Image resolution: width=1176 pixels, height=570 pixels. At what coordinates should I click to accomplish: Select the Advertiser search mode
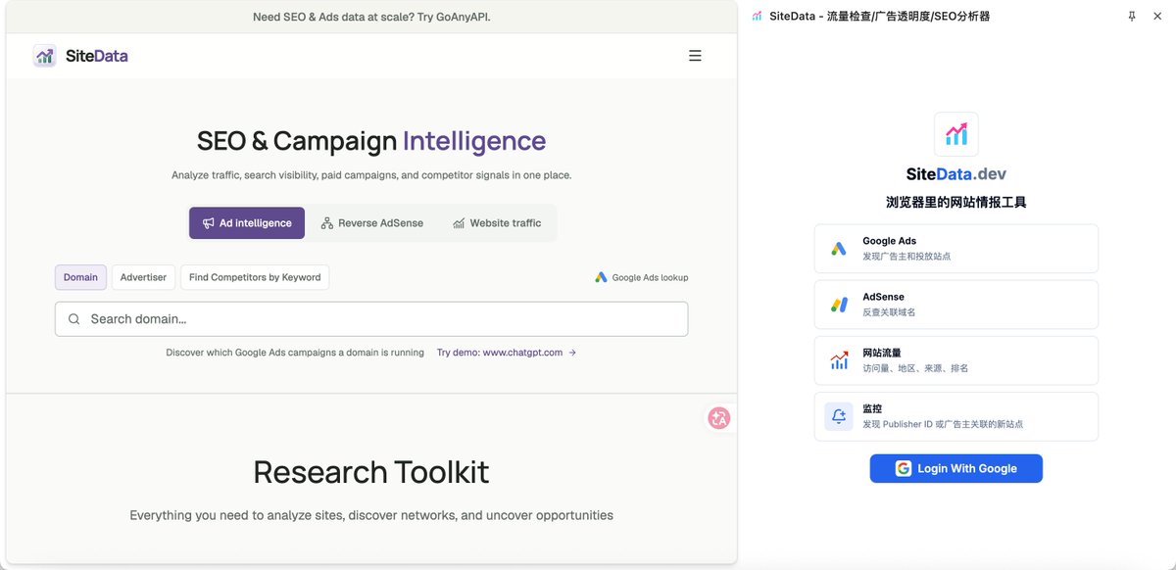[x=143, y=277]
